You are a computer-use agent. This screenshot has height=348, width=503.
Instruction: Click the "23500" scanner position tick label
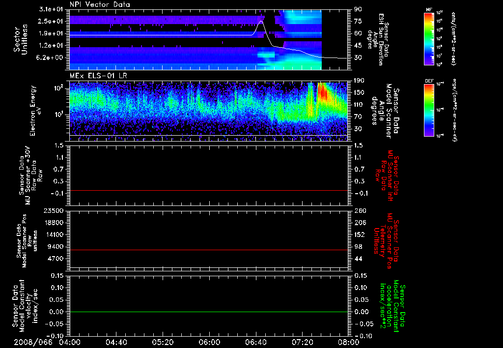pos(53,211)
